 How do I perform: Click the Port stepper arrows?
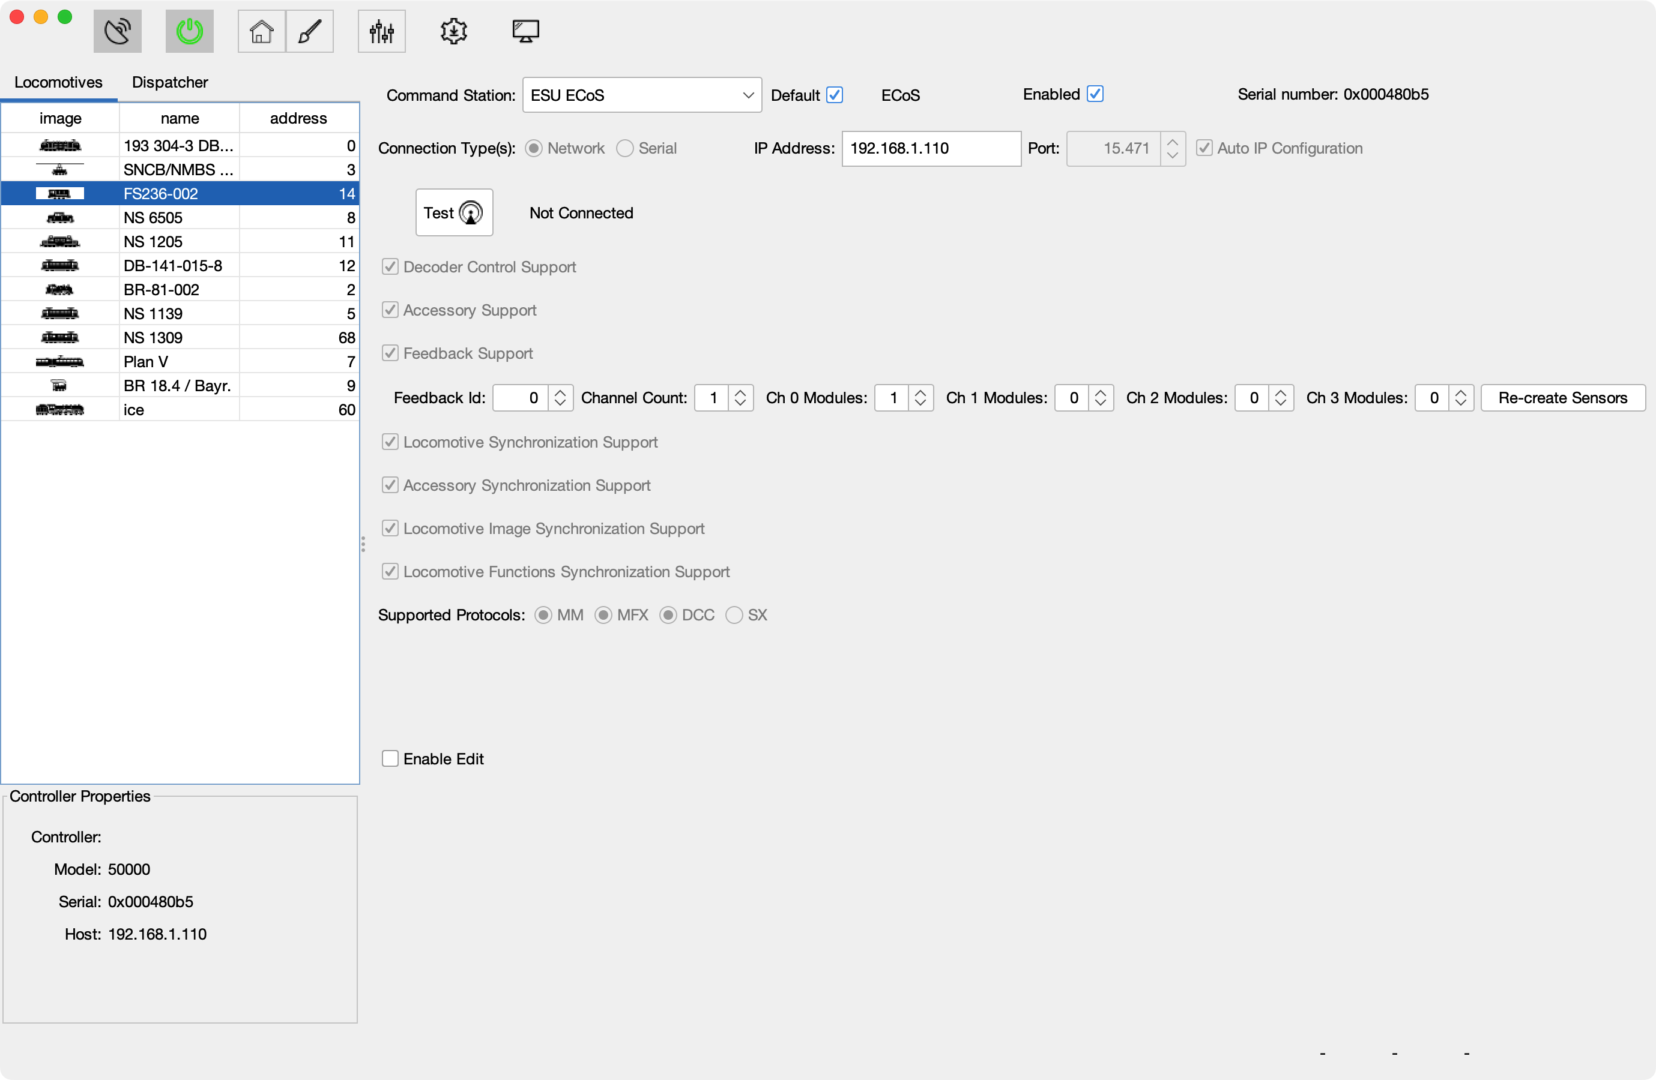coord(1173,148)
